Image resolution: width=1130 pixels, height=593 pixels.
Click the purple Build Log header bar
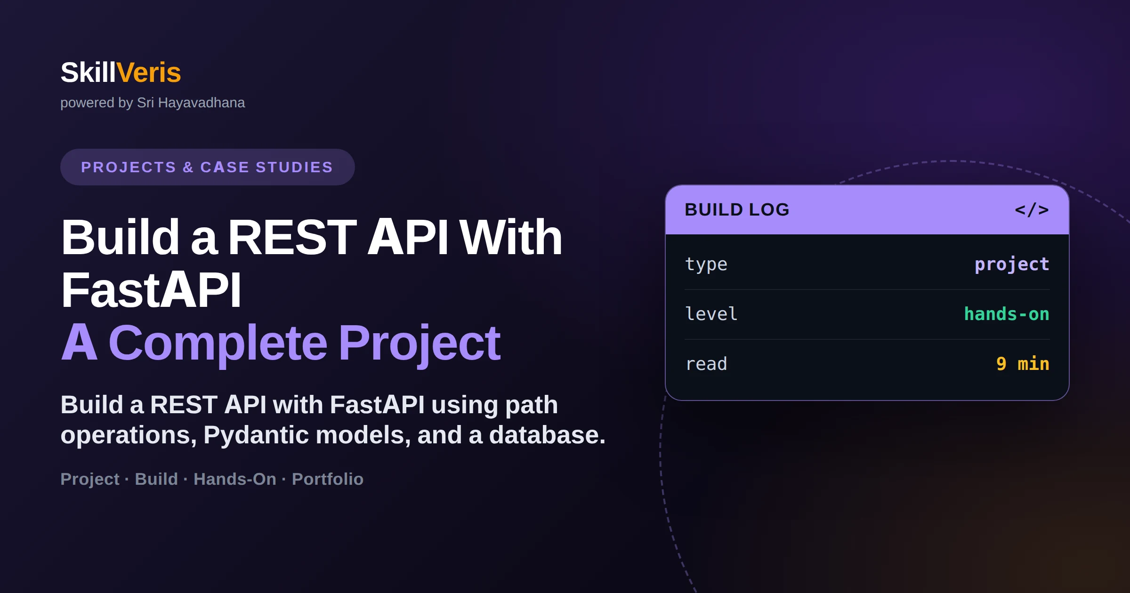click(867, 210)
